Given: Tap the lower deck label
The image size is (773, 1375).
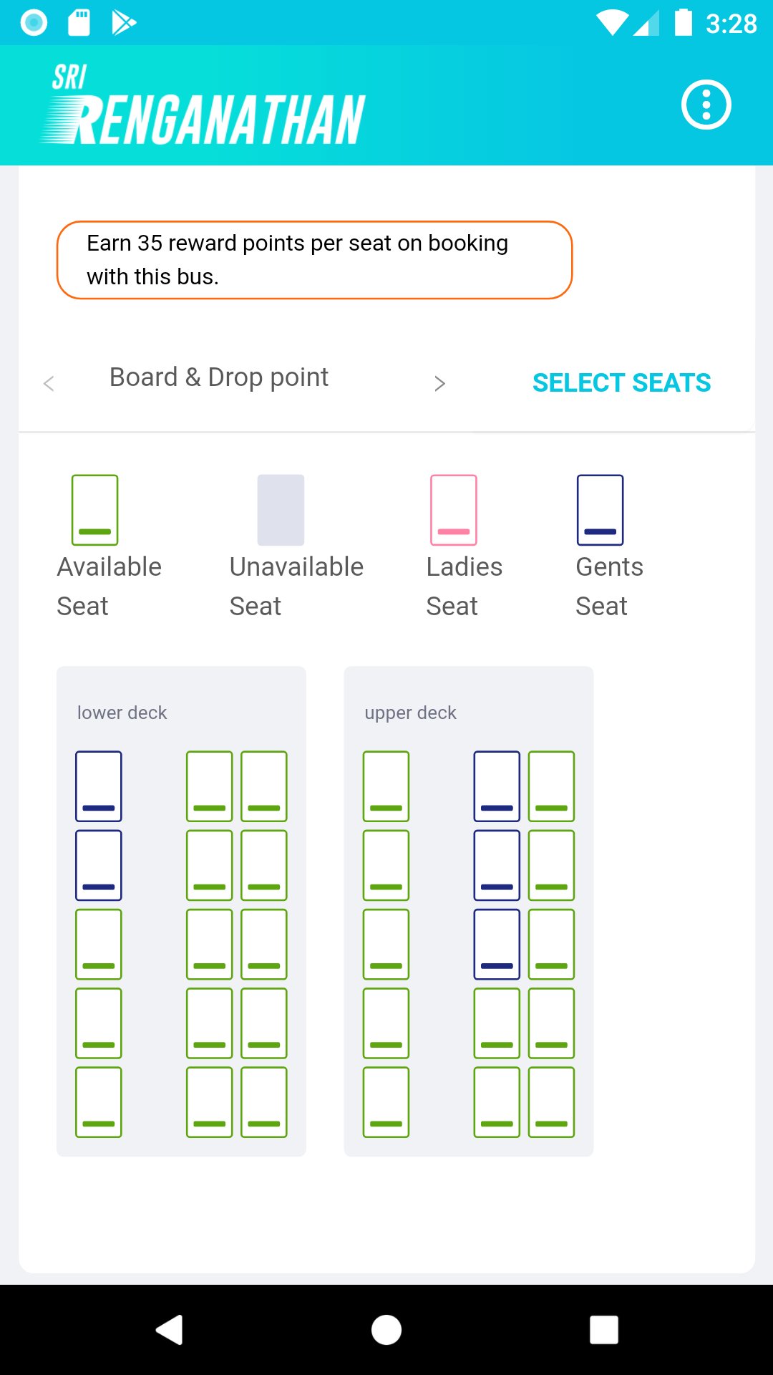Looking at the screenshot, I should click(122, 713).
